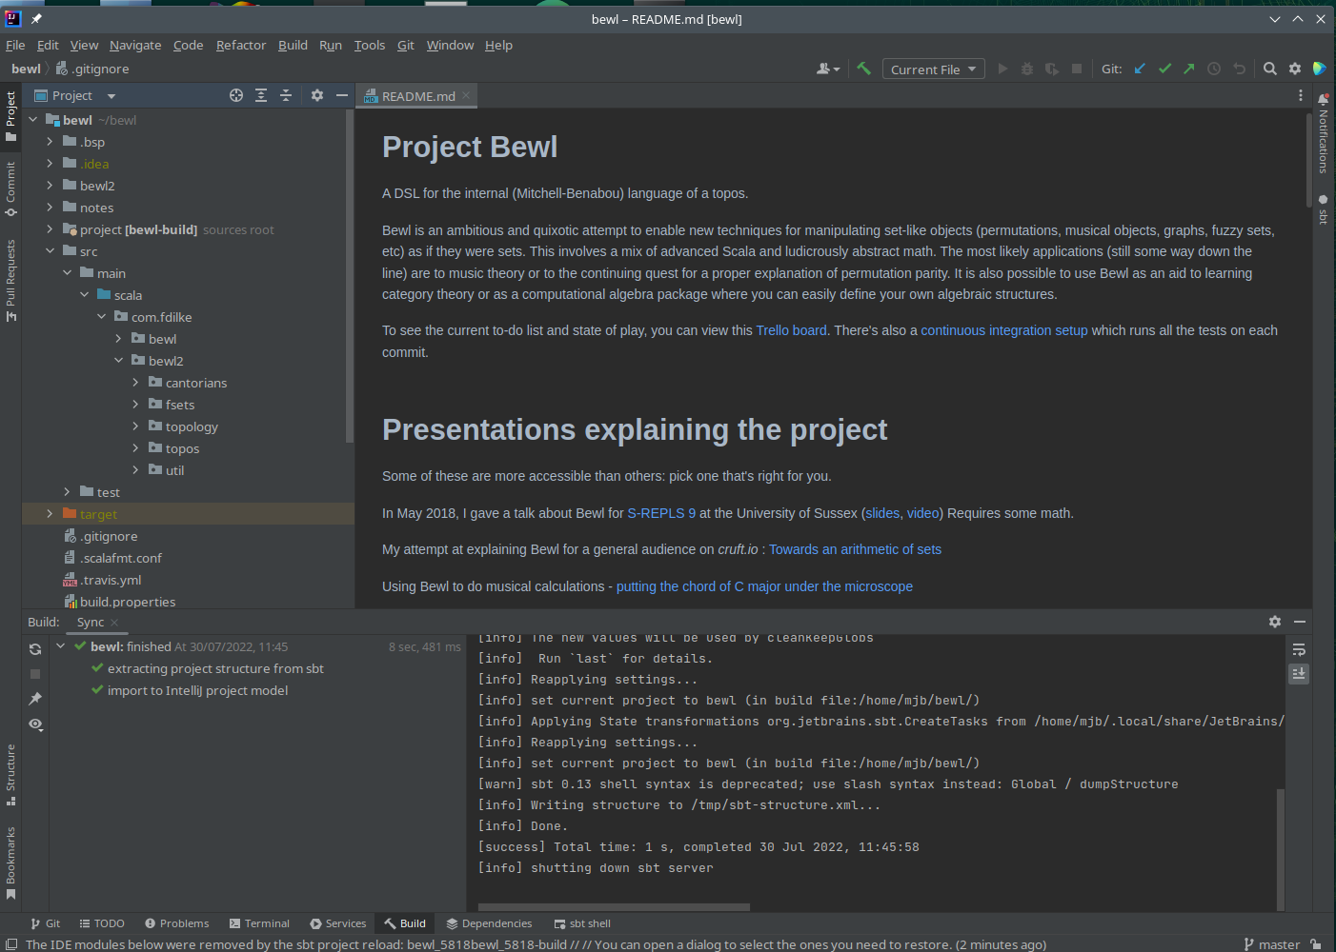Open the Current File run configuration dropdown
Viewport: 1336px width, 952px height.
933,69
